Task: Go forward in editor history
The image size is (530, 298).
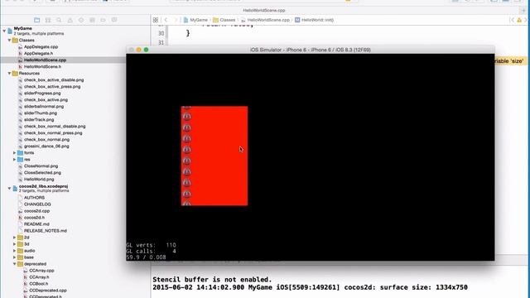Action: 176,20
